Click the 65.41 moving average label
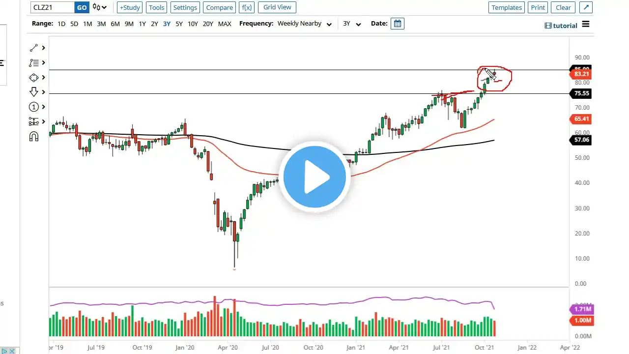Image resolution: width=629 pixels, height=354 pixels. [x=581, y=119]
